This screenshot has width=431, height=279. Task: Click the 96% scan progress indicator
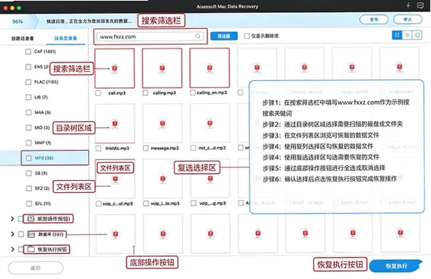point(17,21)
